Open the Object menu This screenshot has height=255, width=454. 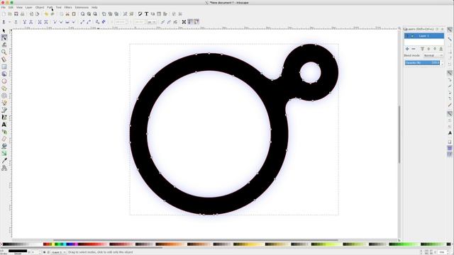(x=40, y=8)
